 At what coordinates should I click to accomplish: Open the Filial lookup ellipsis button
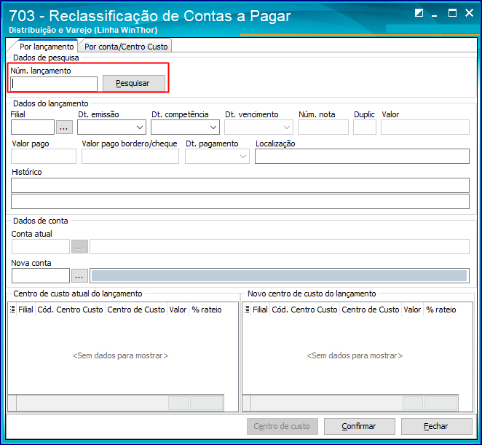pos(64,127)
